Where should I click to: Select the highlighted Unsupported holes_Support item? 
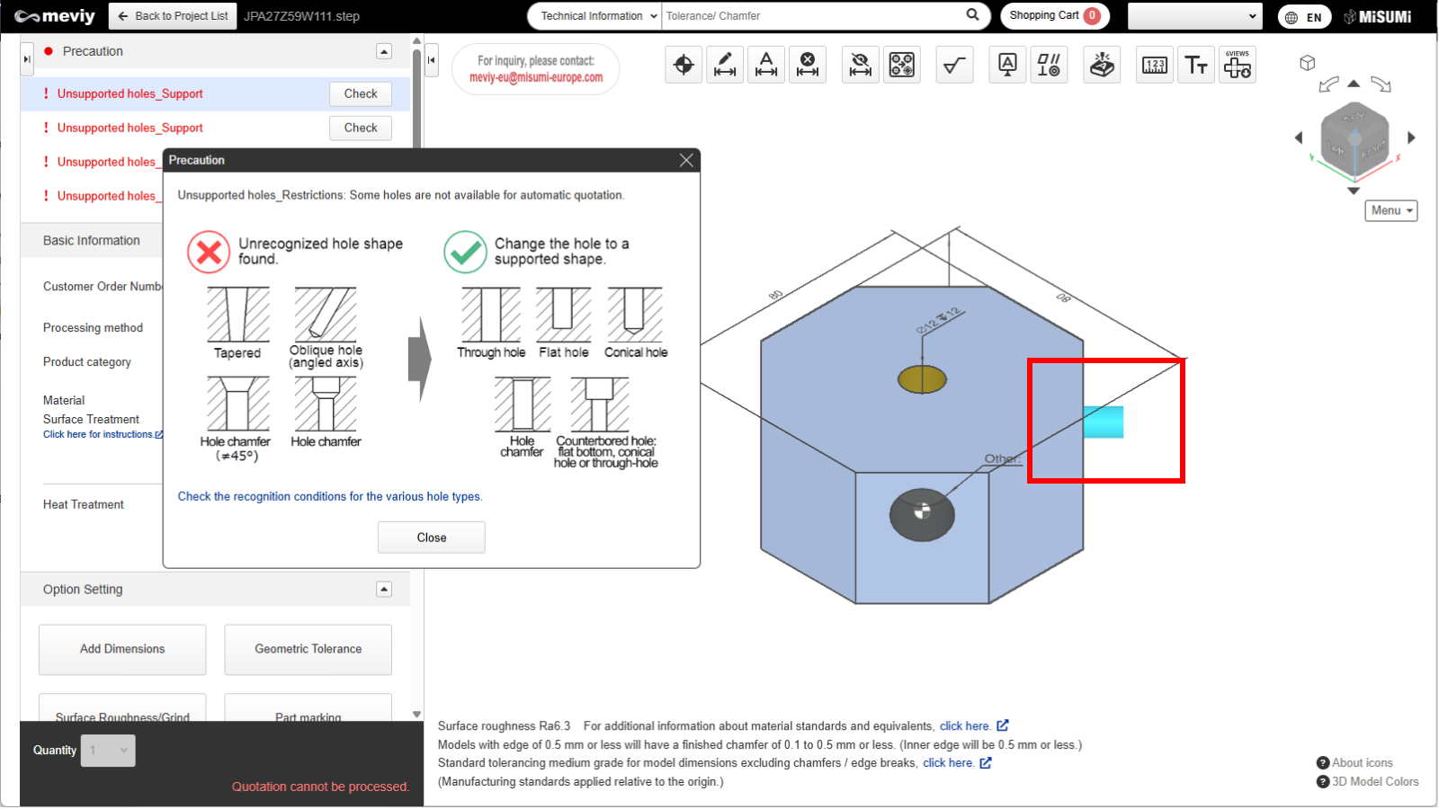[130, 93]
